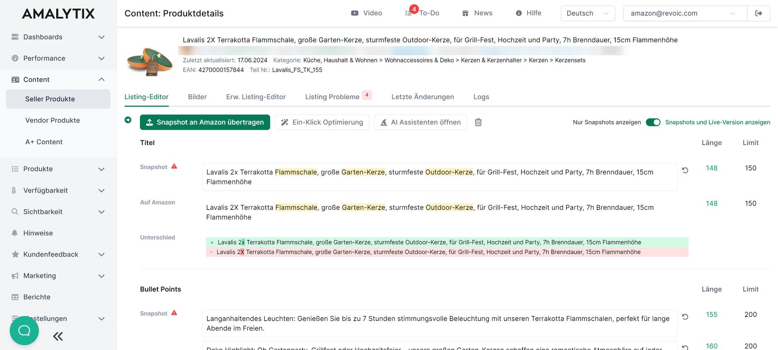Click the AMALYTIX logo
Image resolution: width=778 pixels, height=350 pixels.
58,14
